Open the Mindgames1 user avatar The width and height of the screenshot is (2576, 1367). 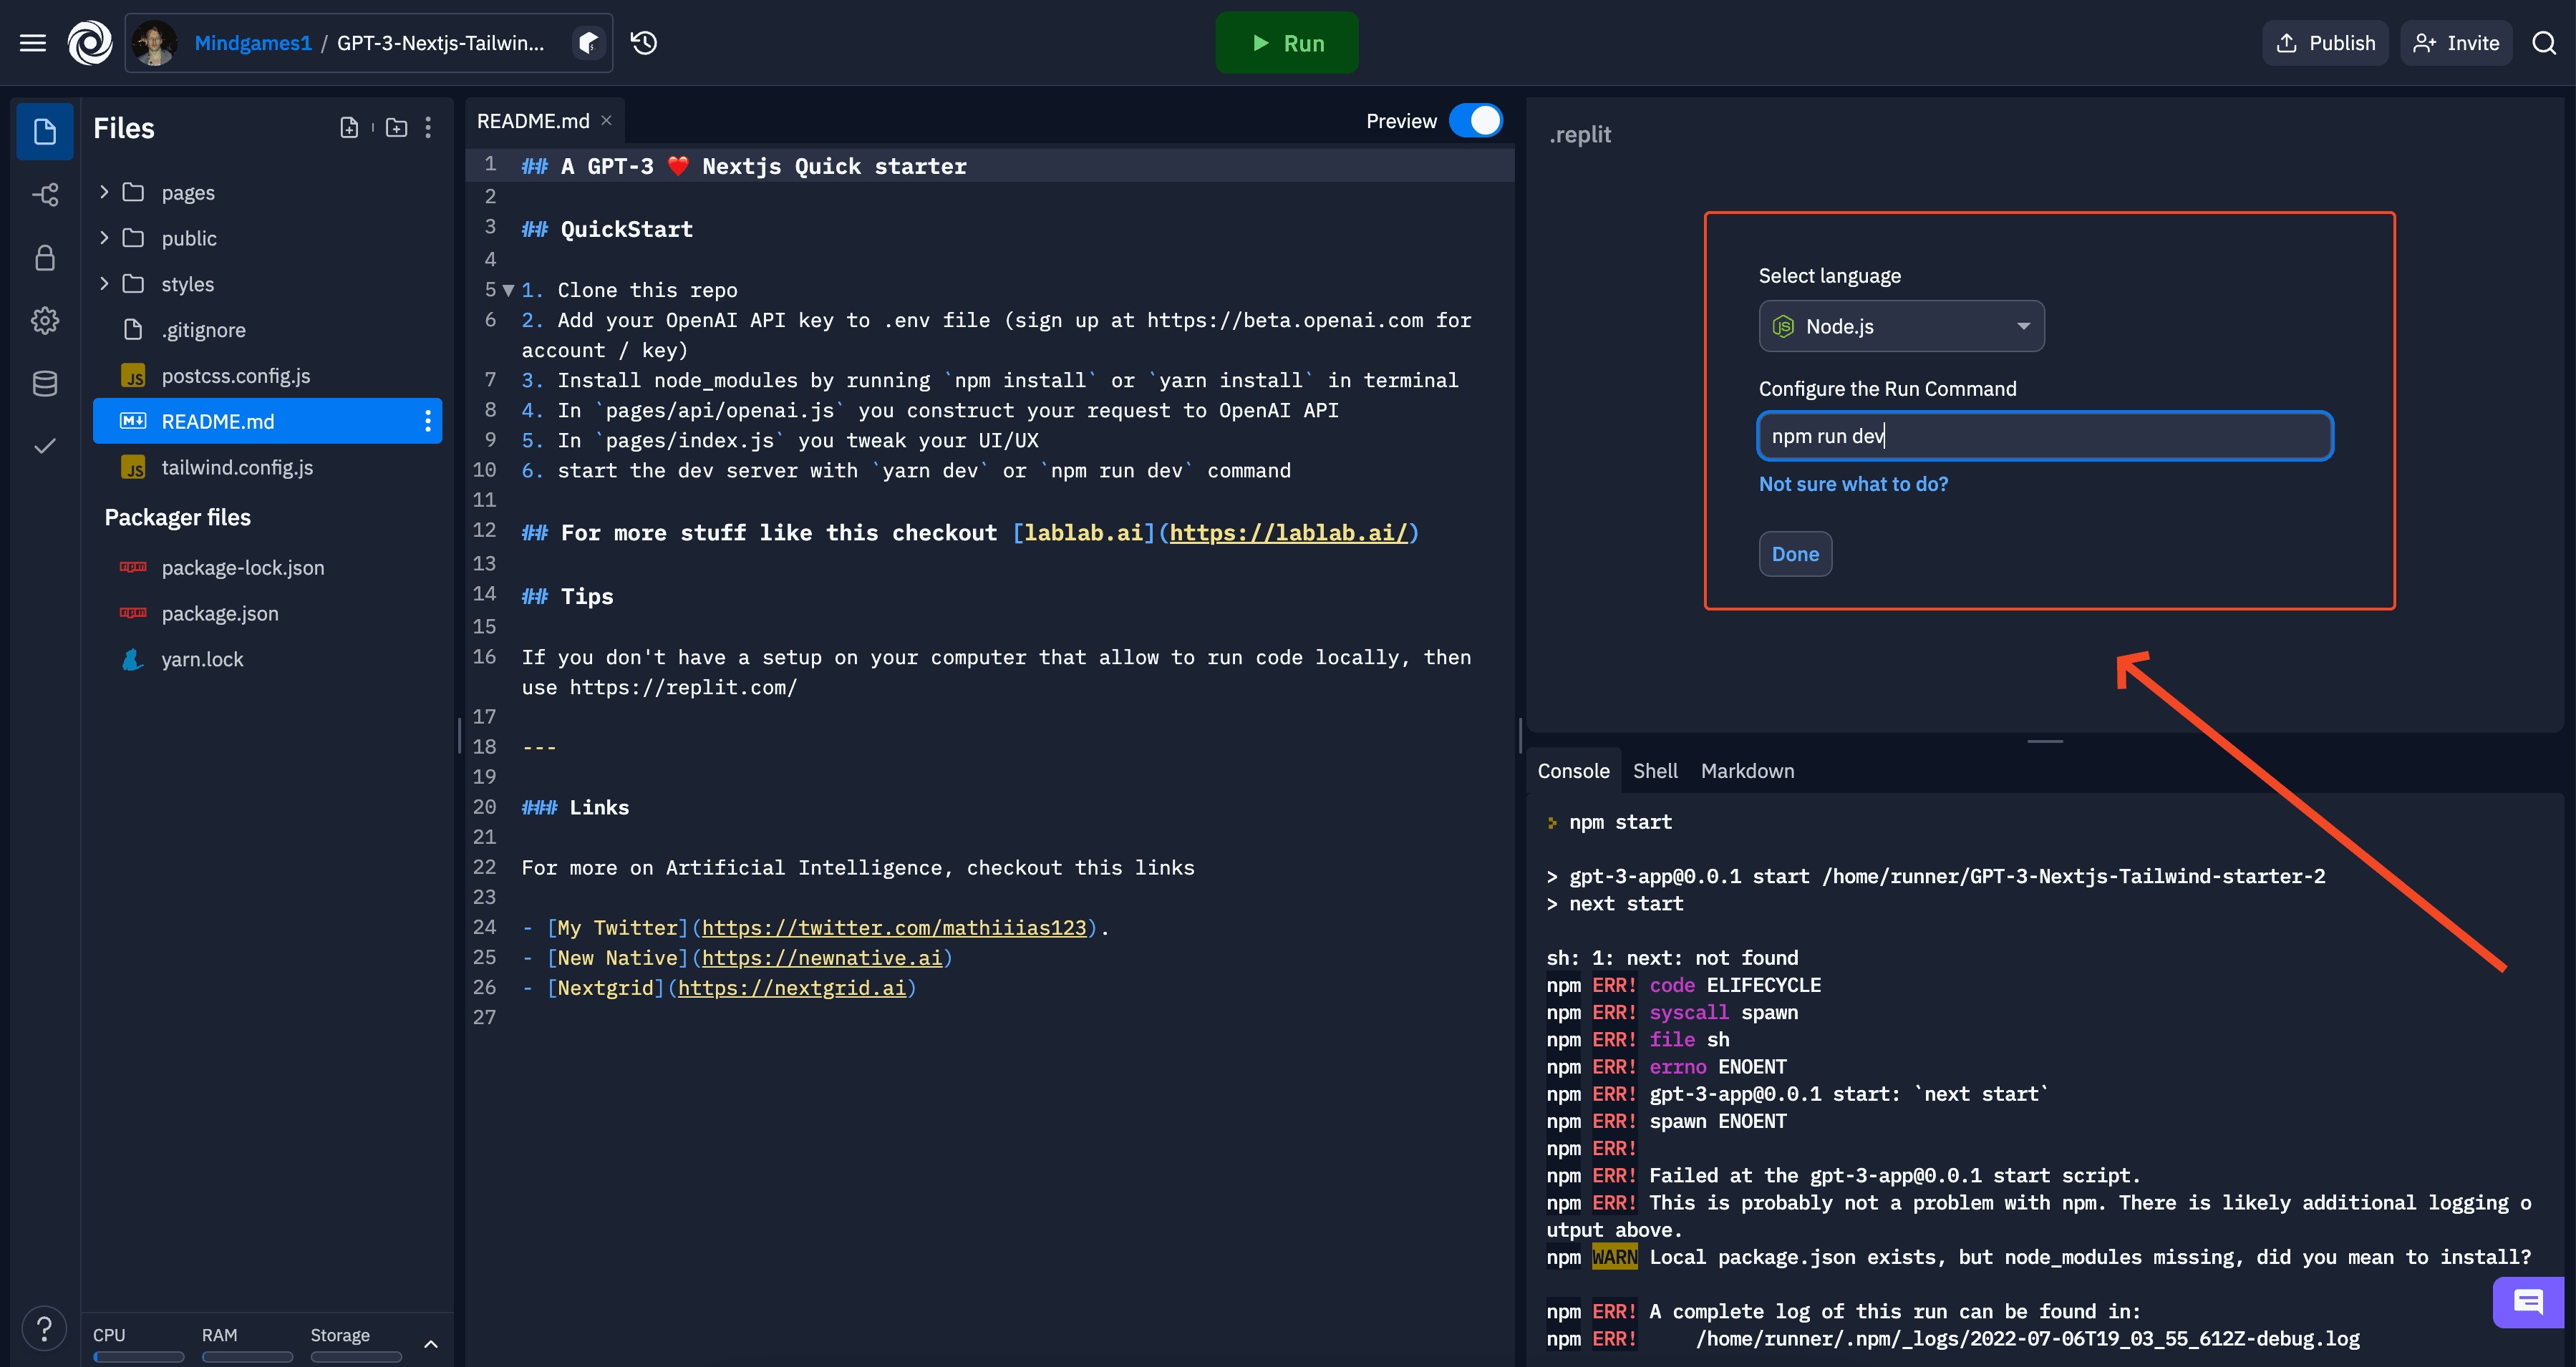click(155, 43)
